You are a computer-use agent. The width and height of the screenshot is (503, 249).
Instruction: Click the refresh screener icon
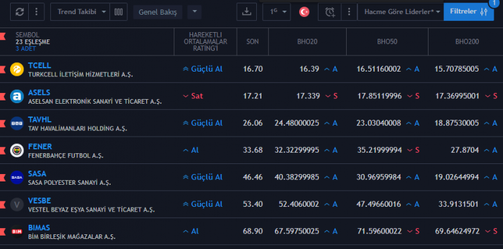point(19,12)
